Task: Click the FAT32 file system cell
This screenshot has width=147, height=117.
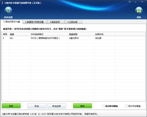Action: 49,38
